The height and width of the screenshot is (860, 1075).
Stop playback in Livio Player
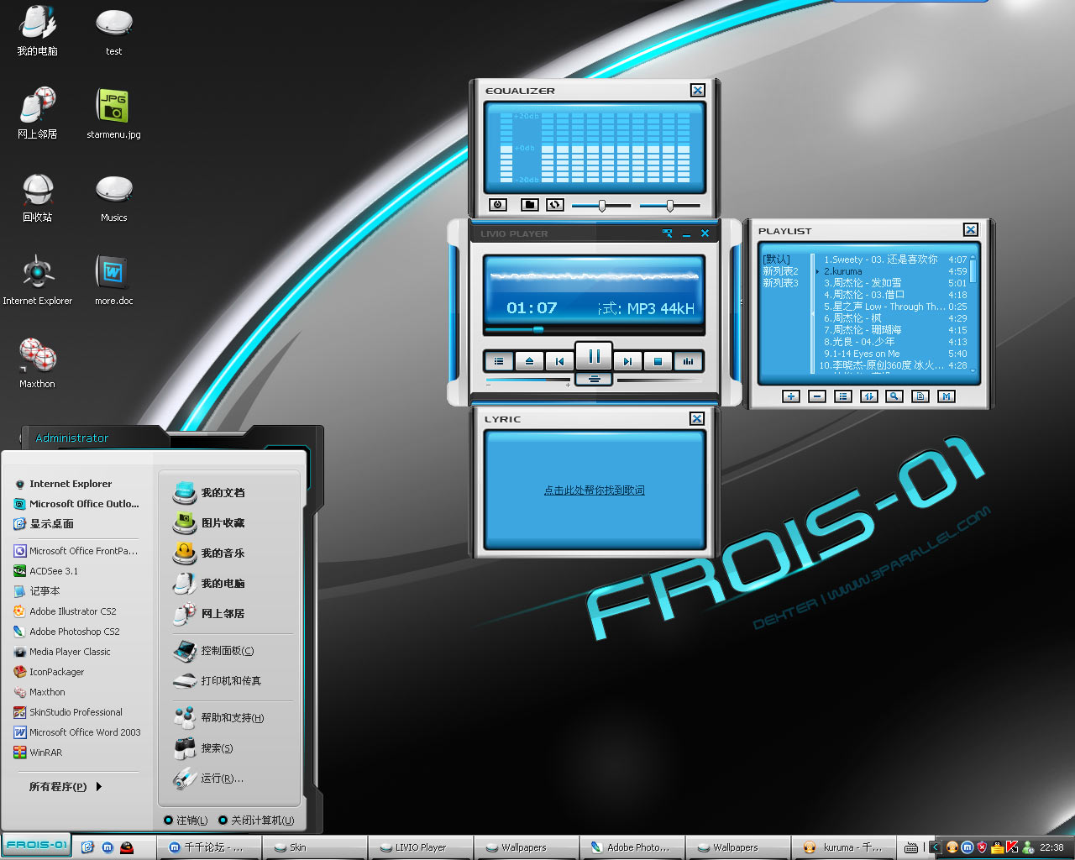658,361
